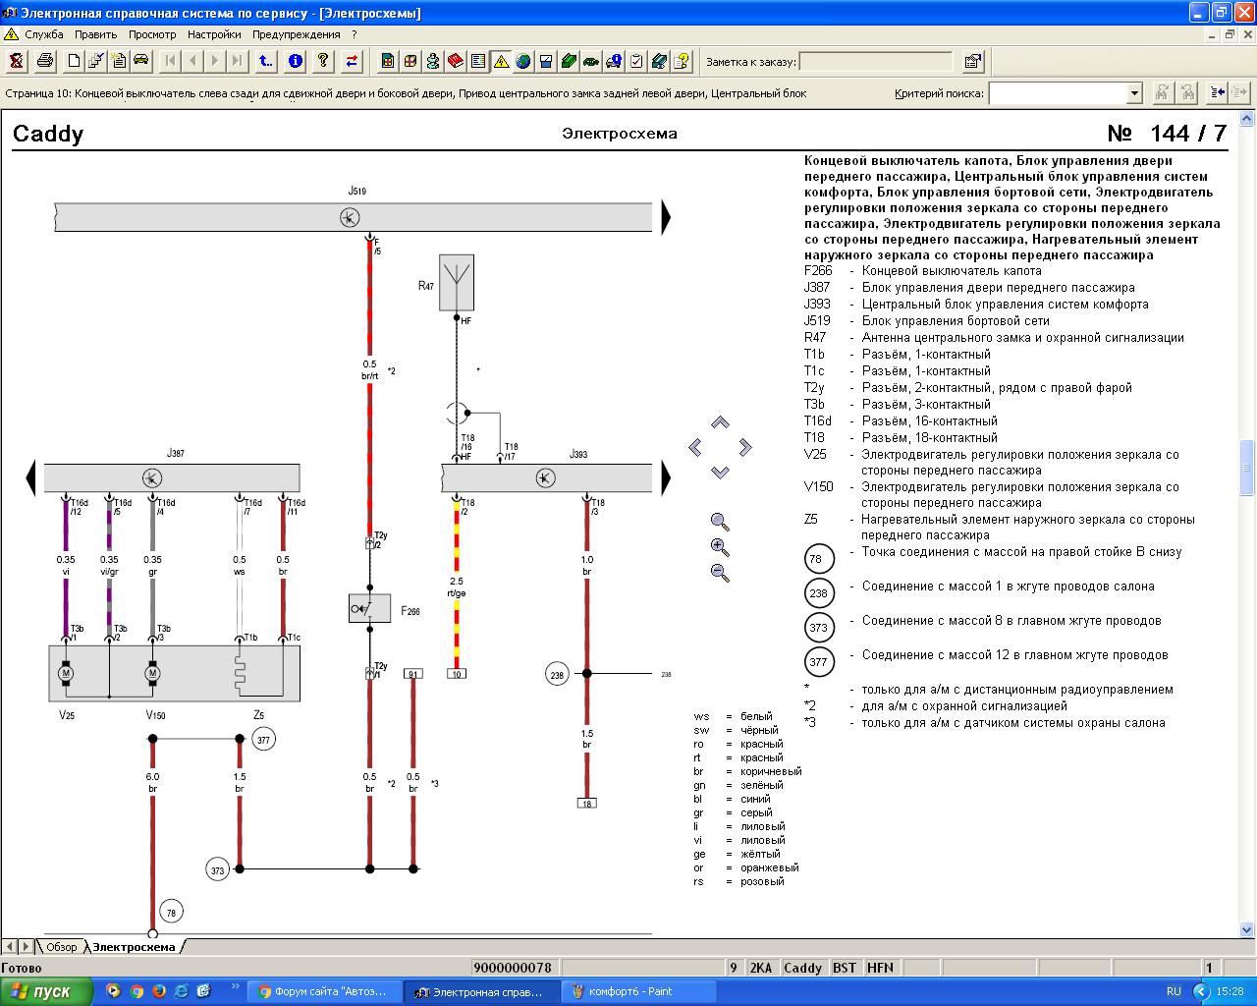Click the red book icon
Viewport: 1257px width, 1006px height.
pos(456,61)
